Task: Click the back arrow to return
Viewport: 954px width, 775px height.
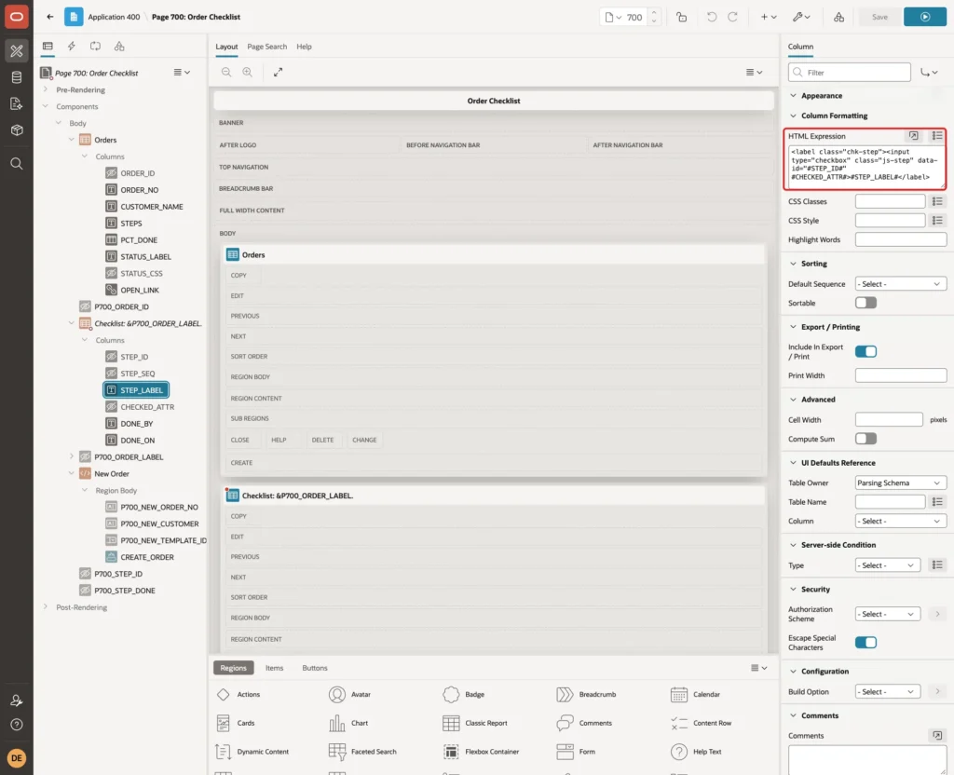Action: pos(50,17)
